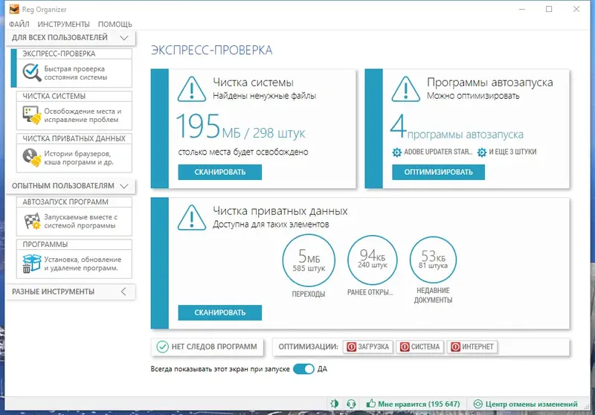Click the Доступна для таких элементов text

pos(271,224)
